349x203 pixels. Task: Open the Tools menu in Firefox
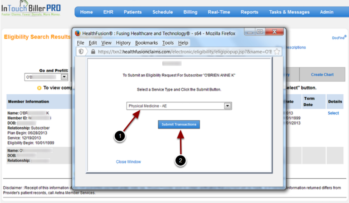click(168, 43)
